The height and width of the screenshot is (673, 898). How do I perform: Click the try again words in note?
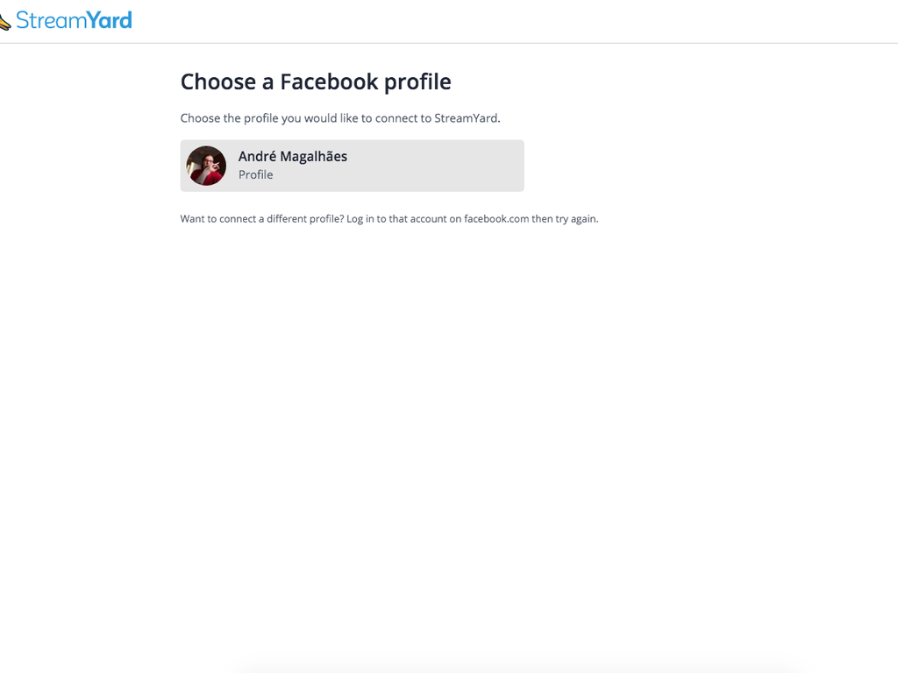point(576,219)
